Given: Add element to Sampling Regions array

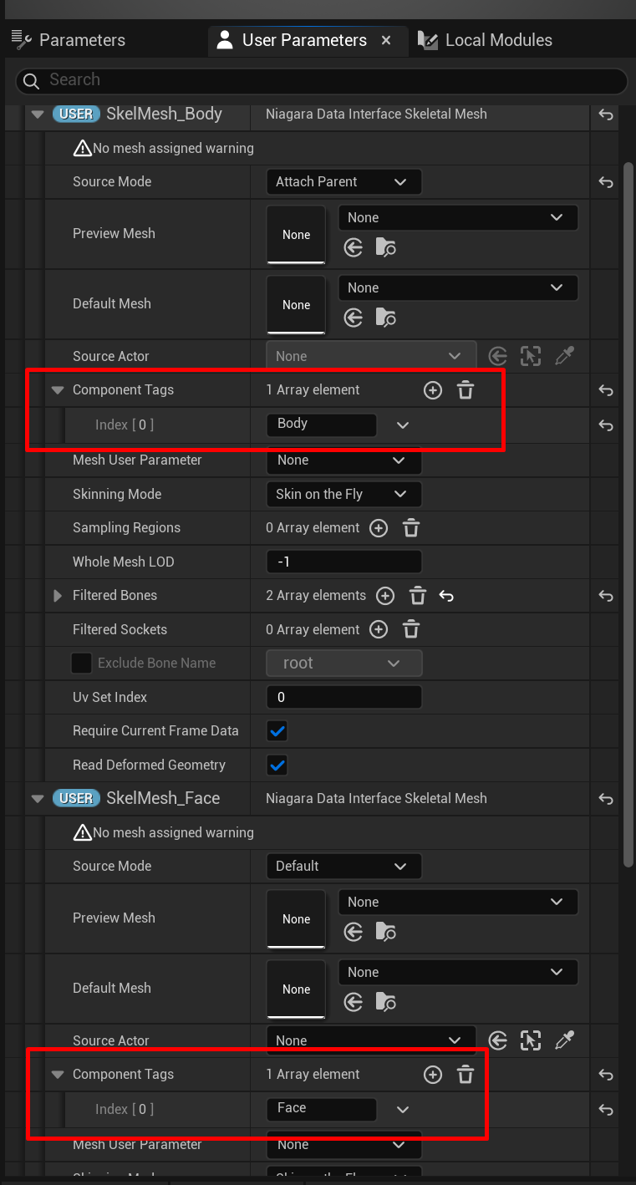Looking at the screenshot, I should coord(379,528).
